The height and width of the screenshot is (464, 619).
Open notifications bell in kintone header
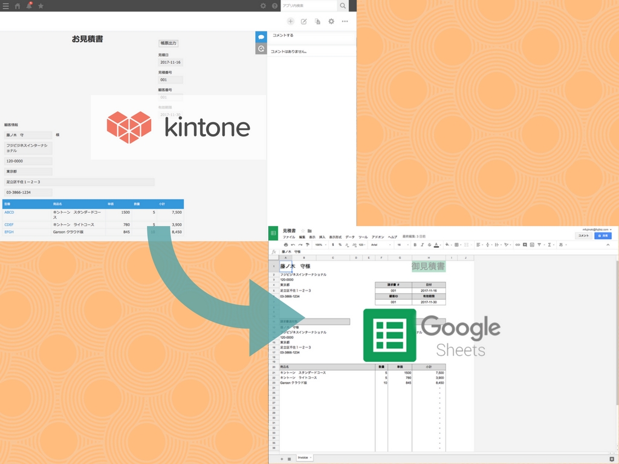click(29, 5)
